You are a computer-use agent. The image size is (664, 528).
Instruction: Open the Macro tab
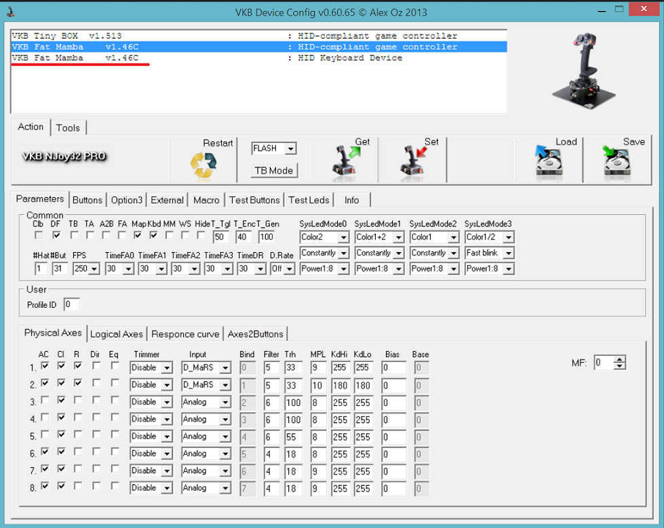[206, 200]
